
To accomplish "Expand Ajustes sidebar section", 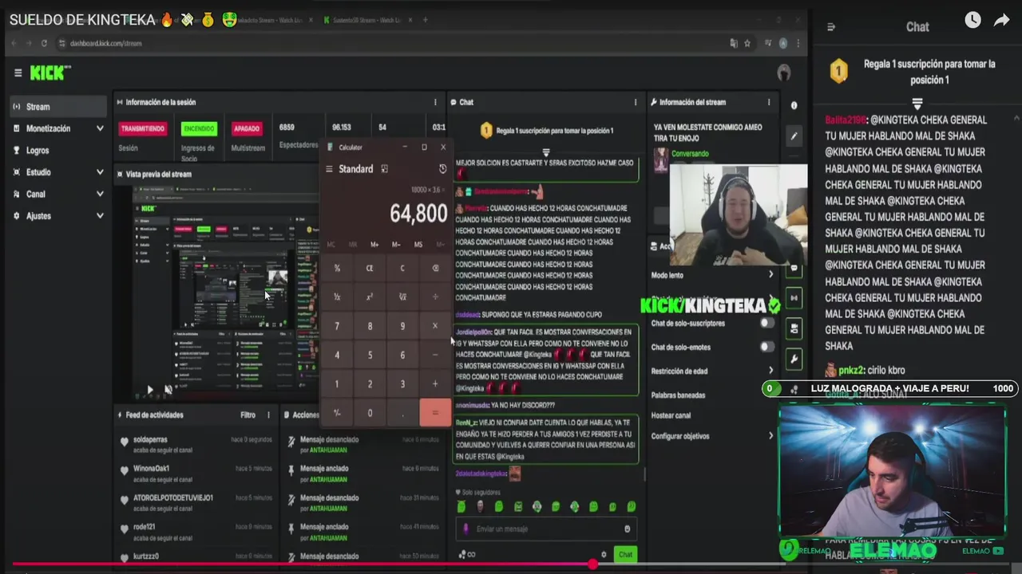I will 58,216.
